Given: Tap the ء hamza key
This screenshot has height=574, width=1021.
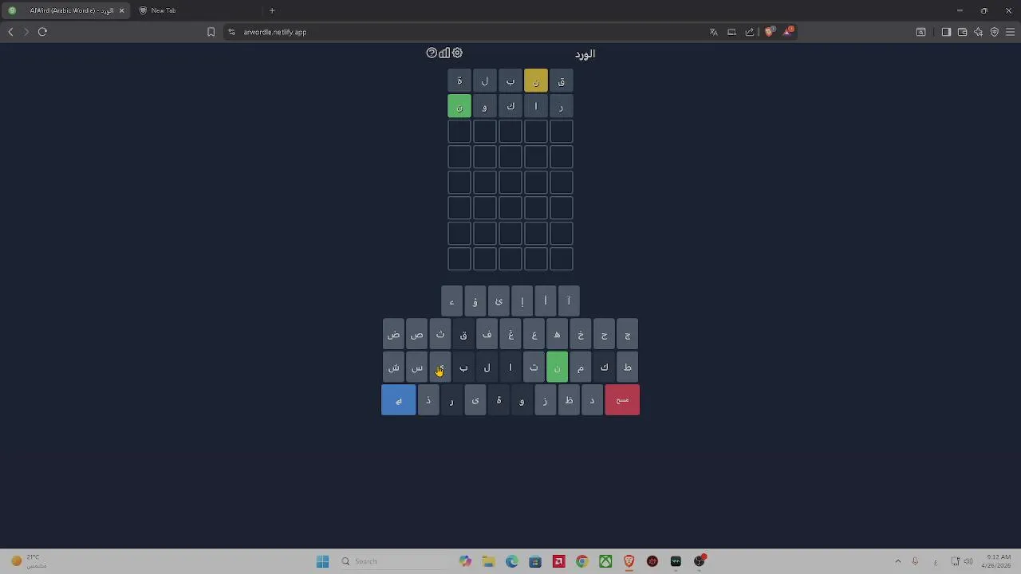Looking at the screenshot, I should [451, 301].
